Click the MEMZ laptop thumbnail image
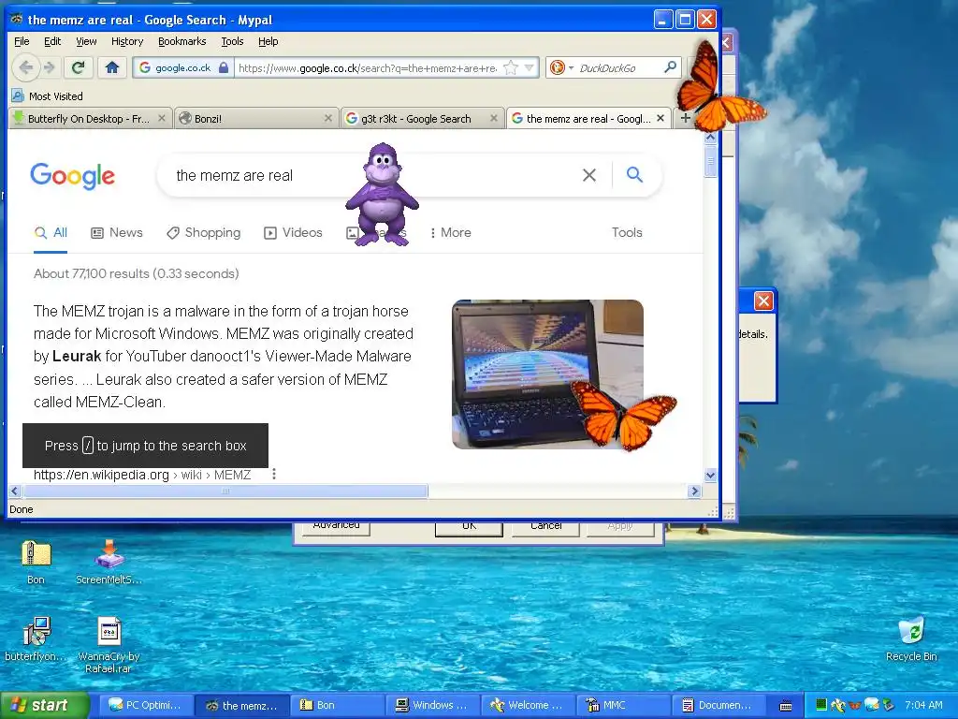The width and height of the screenshot is (958, 719). [x=546, y=374]
